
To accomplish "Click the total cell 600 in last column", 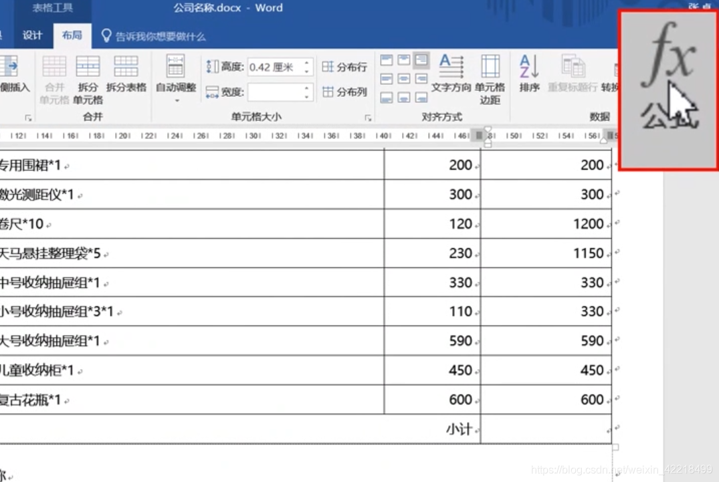I will pyautogui.click(x=546, y=400).
